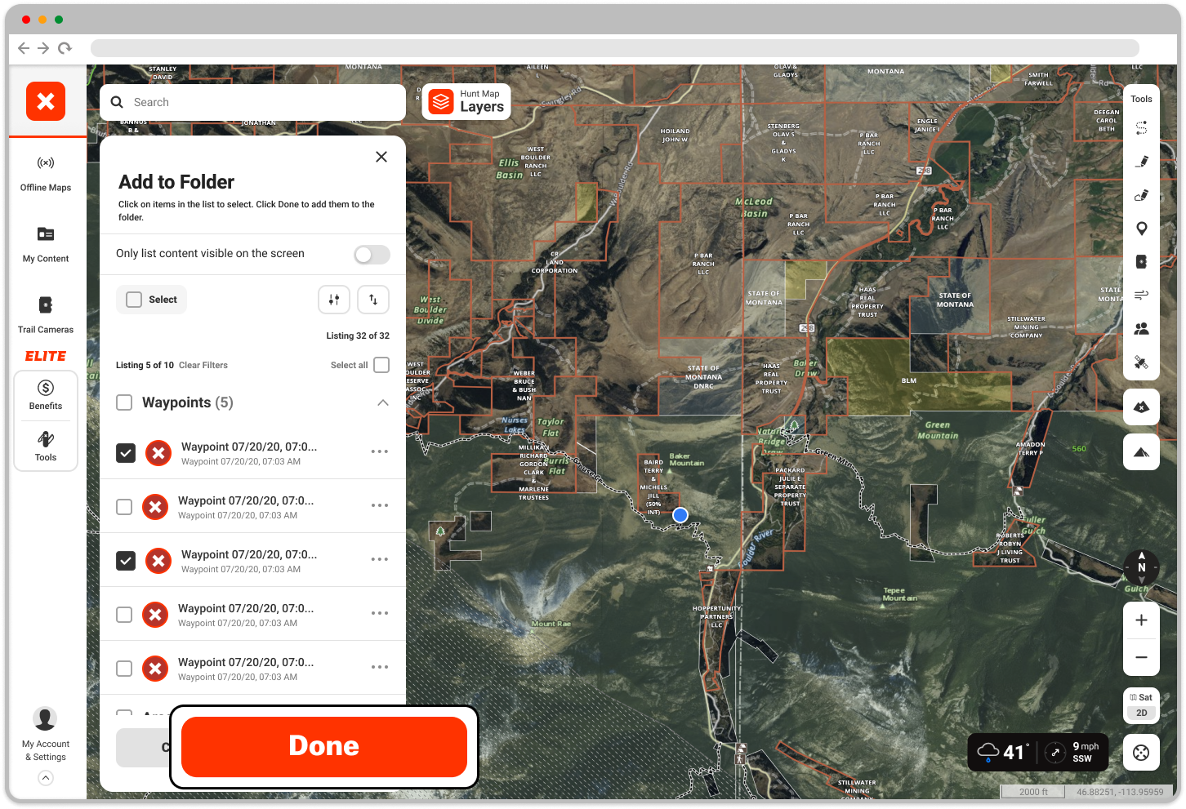Click the blue location dot on map
Screen dimensions: 1186x809
[x=680, y=515]
